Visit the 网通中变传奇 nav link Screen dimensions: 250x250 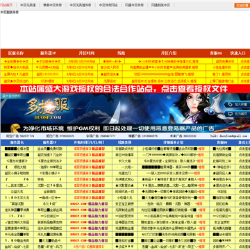(x=134, y=5)
